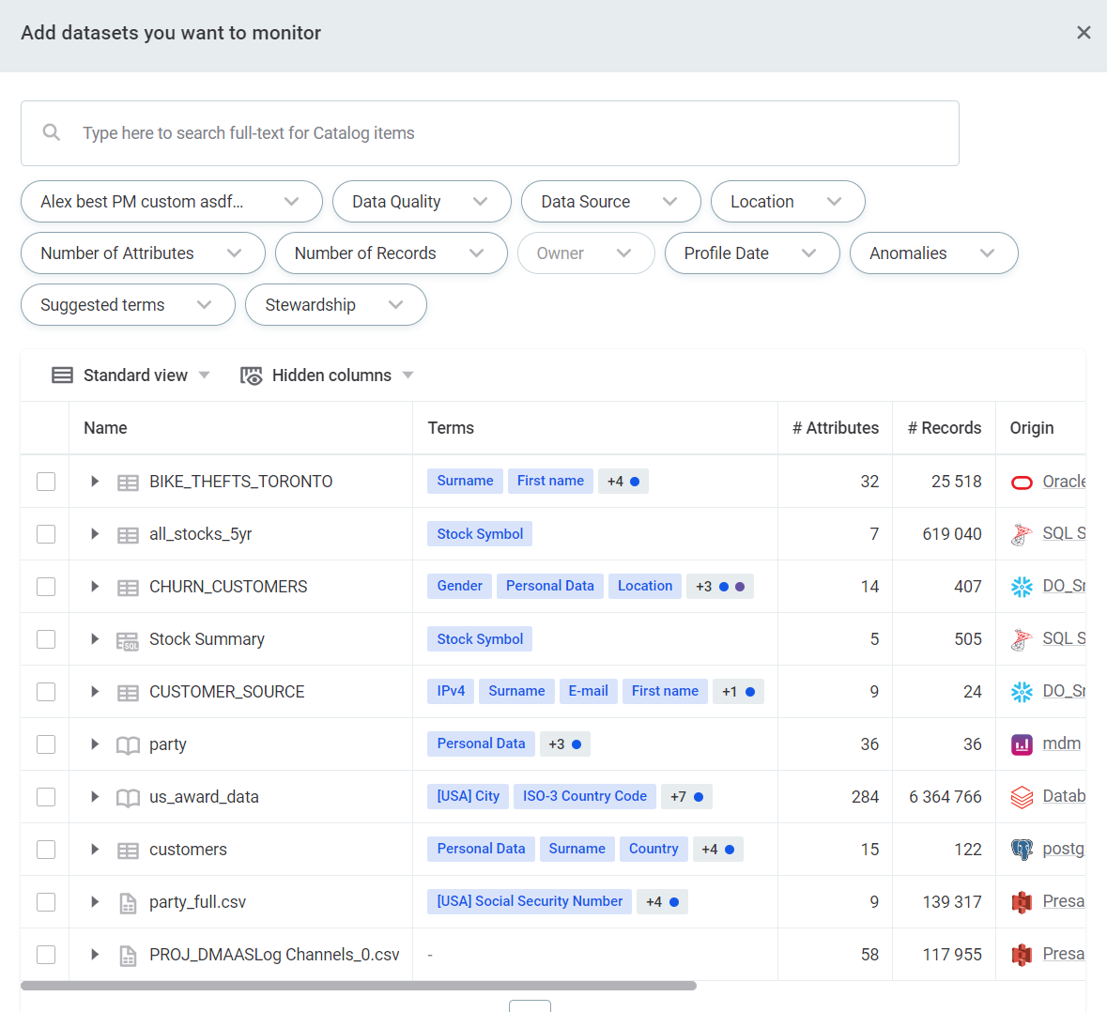Click the Oracle origin icon for BIKE_THEFTS_TORONTO
This screenshot has height=1012, width=1107.
tap(1022, 482)
